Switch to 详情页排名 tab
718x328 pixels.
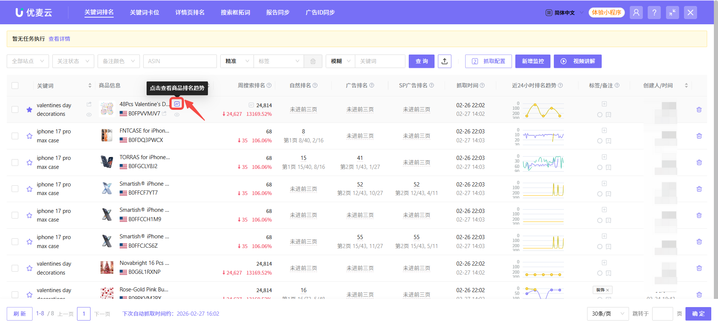pos(190,12)
